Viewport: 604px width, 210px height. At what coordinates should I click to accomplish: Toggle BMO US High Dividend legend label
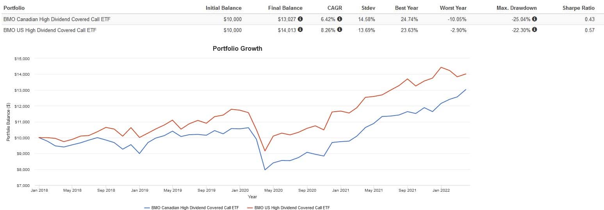click(292, 208)
